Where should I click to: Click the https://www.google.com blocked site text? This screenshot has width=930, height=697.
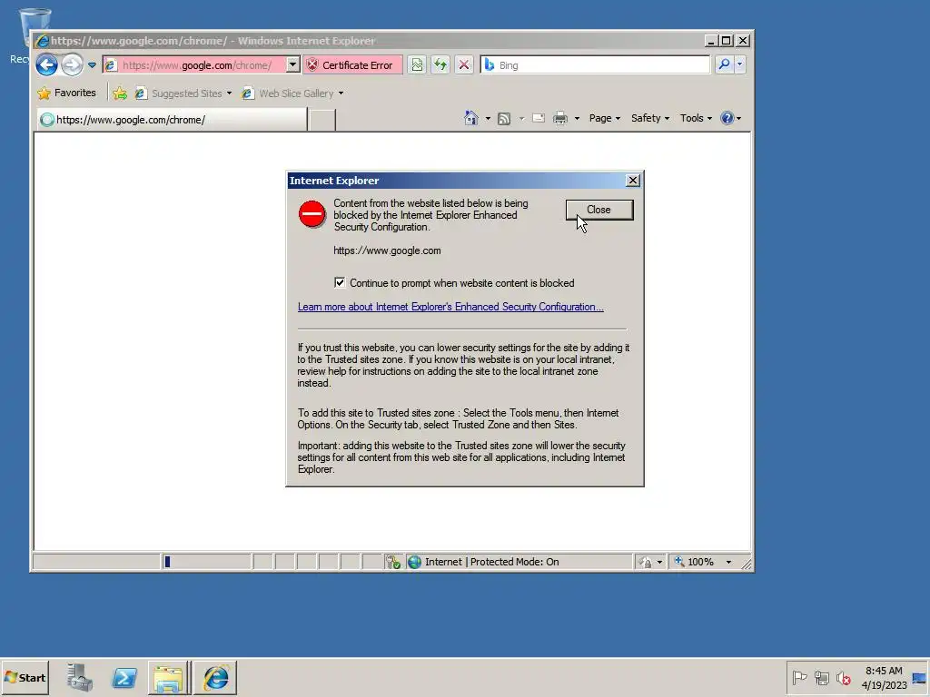pos(387,250)
